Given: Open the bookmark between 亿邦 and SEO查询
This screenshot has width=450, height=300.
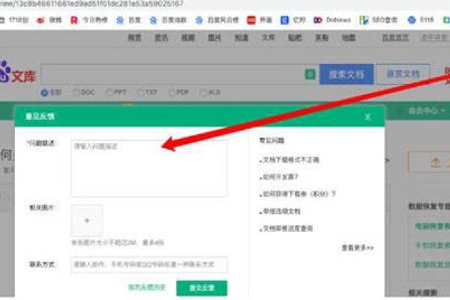Looking at the screenshot, I should pyautogui.click(x=332, y=20).
